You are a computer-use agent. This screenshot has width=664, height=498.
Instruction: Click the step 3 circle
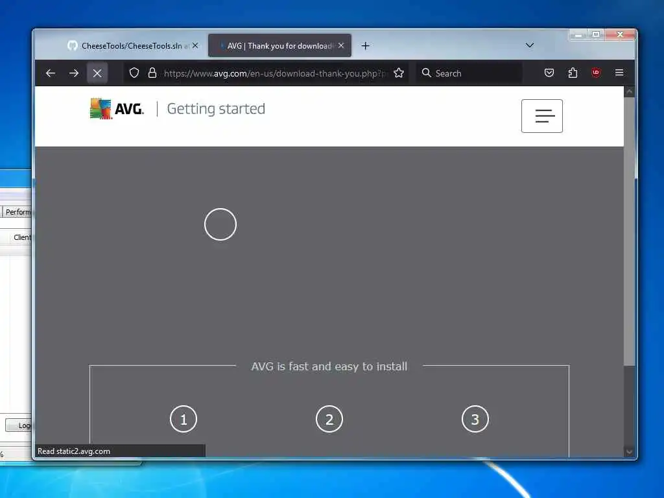click(x=475, y=420)
